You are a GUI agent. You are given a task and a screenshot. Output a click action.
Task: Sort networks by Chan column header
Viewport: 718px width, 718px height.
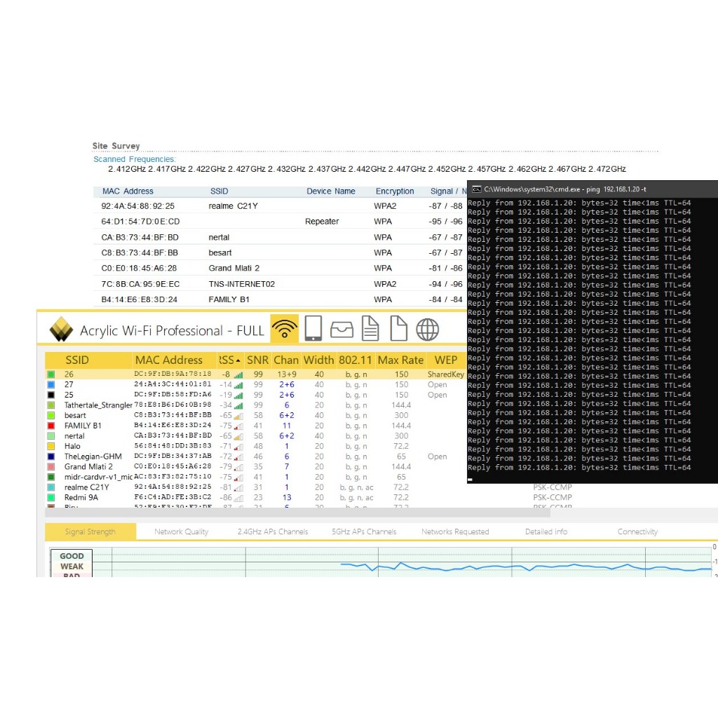pos(286,360)
